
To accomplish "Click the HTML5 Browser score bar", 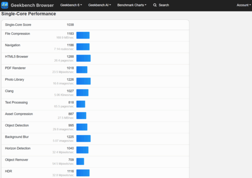I will point(83,58).
